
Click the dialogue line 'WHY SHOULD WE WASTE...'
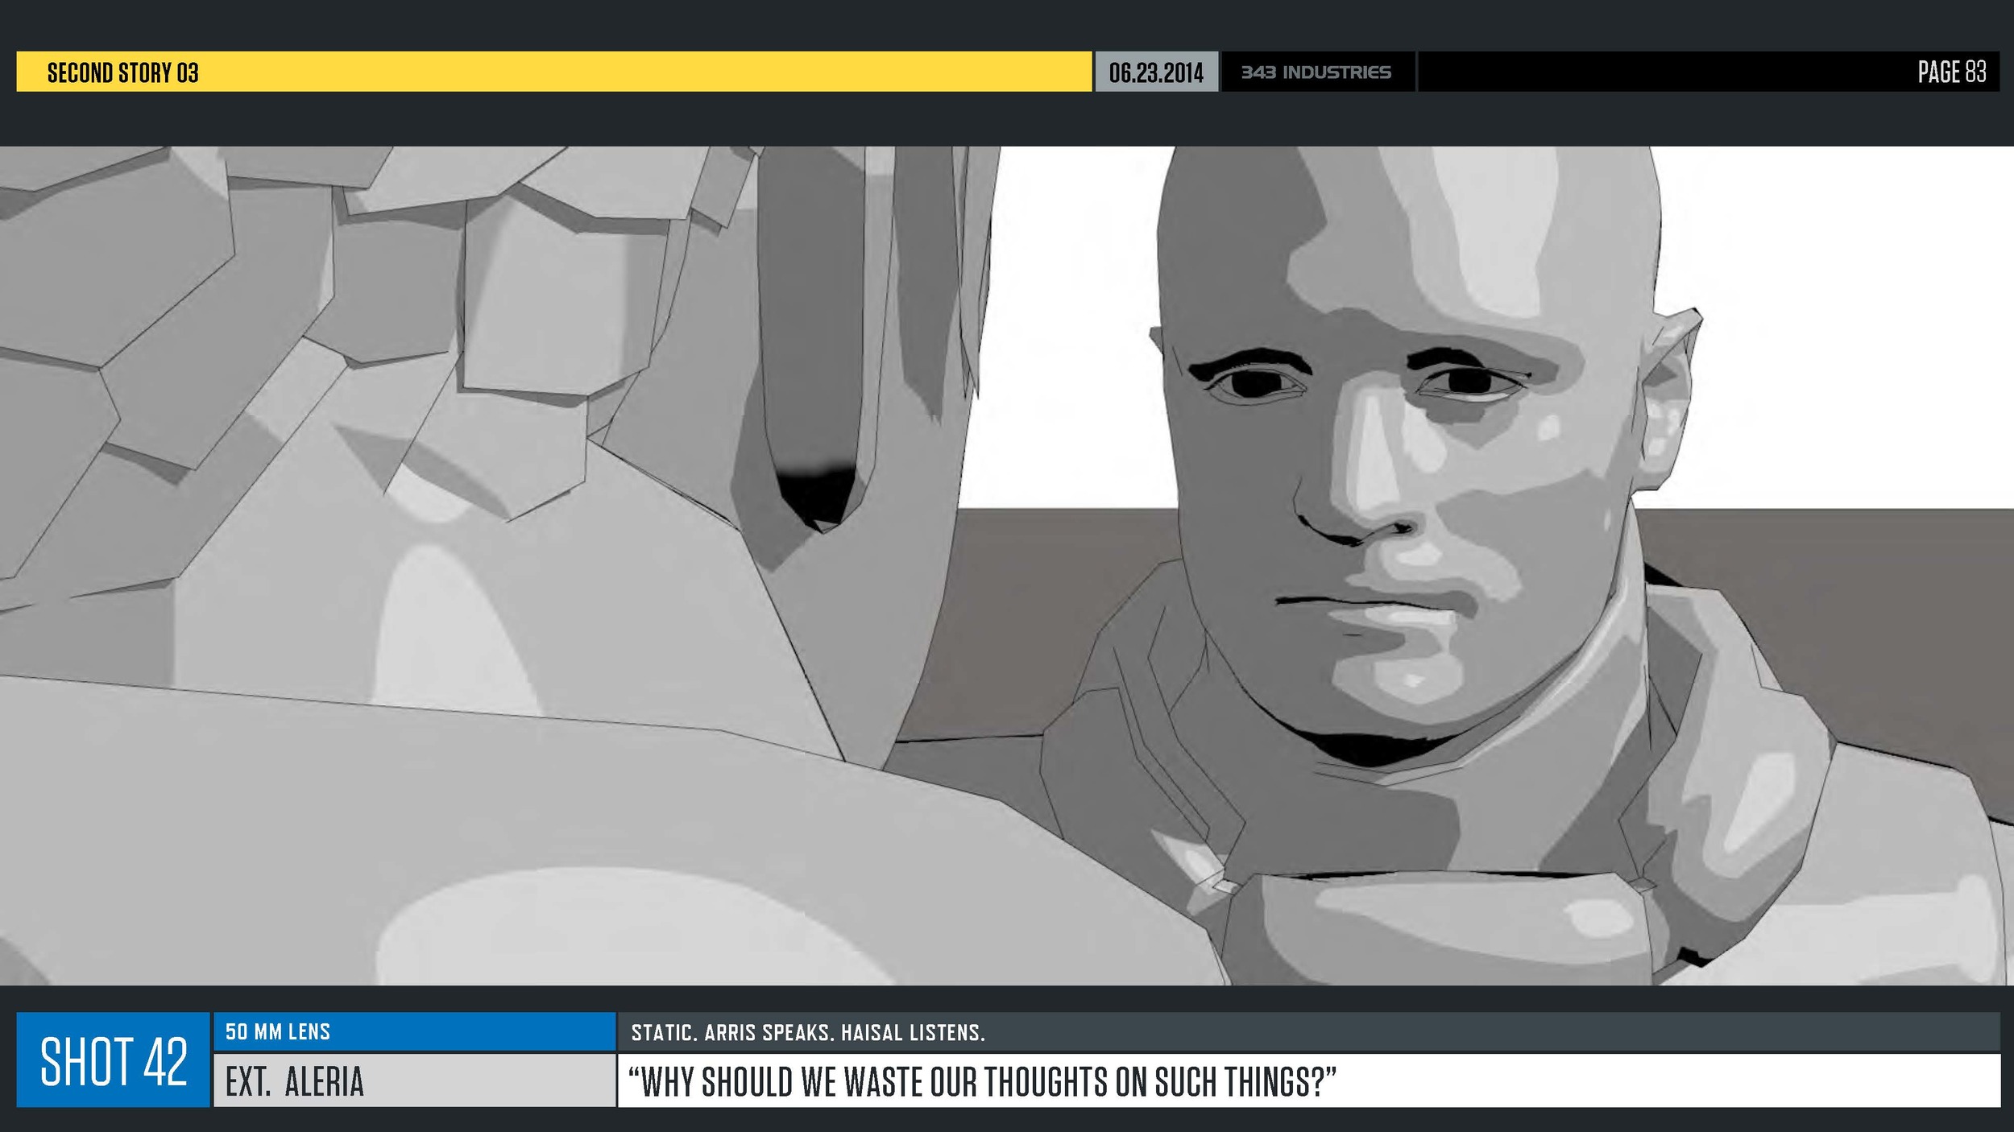(982, 1082)
